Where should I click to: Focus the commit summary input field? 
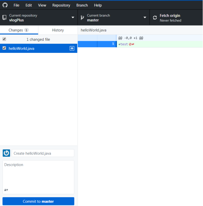pyautogui.click(x=43, y=153)
